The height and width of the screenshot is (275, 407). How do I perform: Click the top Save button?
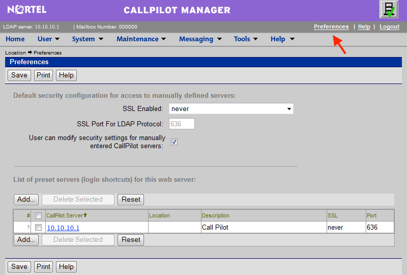(19, 75)
